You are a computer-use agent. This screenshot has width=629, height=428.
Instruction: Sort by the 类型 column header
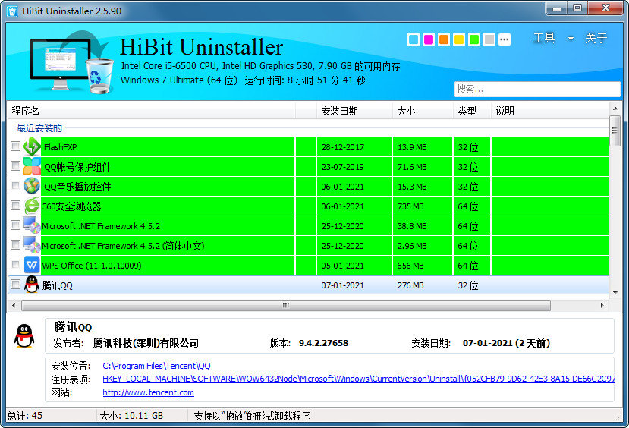pyautogui.click(x=472, y=111)
